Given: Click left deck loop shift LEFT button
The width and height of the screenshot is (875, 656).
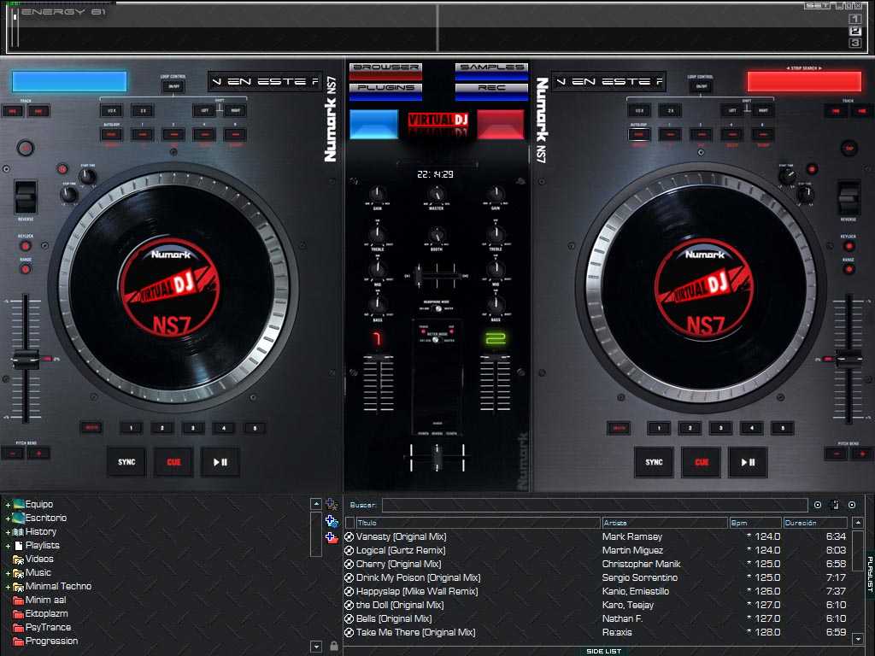Looking at the screenshot, I should 204,110.
